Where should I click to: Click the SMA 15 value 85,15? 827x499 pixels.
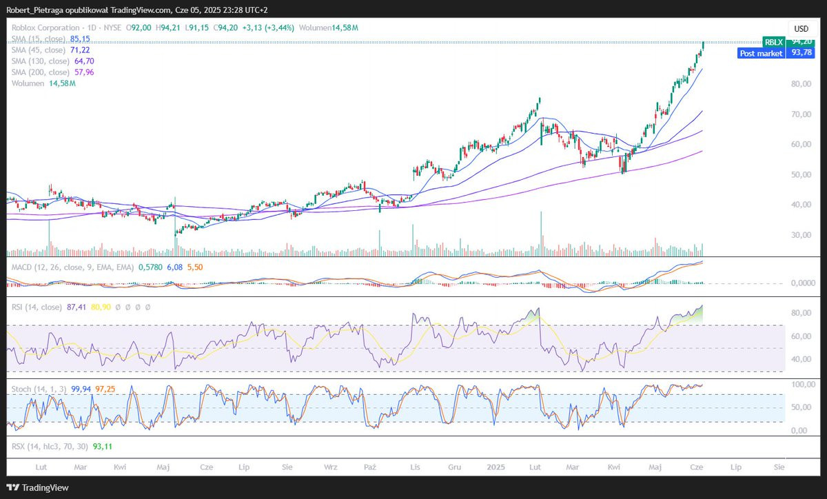[81, 39]
